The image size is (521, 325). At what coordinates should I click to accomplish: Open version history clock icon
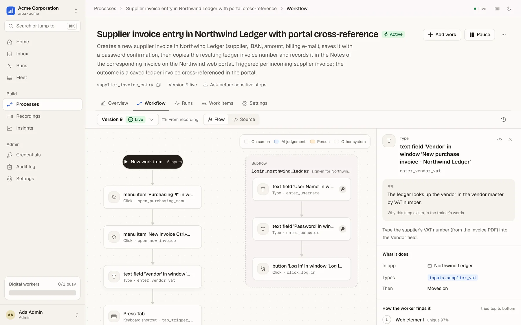(503, 120)
